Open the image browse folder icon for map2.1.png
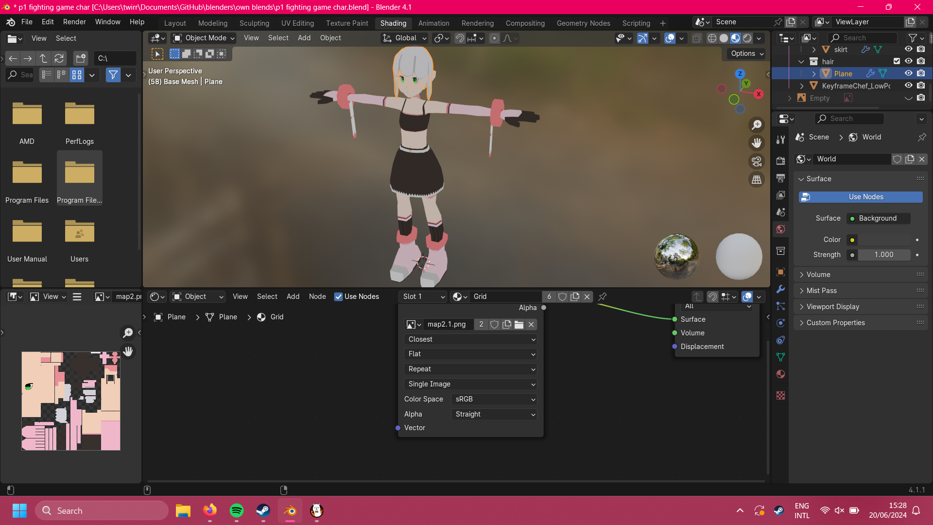The image size is (933, 525). [518, 324]
